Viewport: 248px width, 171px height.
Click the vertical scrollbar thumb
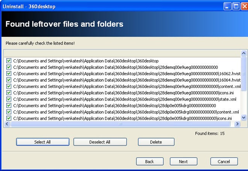(244, 74)
